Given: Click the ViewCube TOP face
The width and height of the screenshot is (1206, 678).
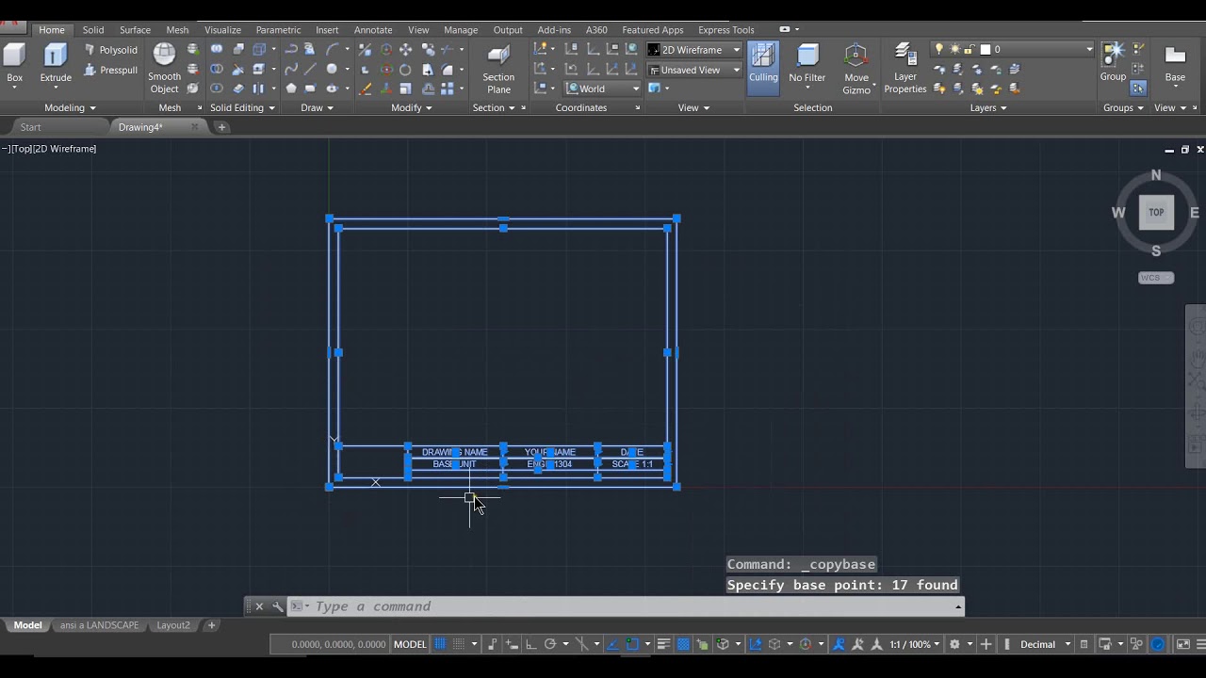Looking at the screenshot, I should (x=1156, y=213).
